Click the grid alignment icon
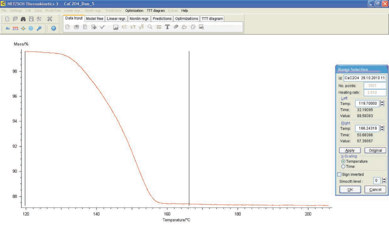 (x=159, y=27)
